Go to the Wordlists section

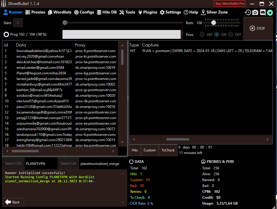[x=60, y=12]
